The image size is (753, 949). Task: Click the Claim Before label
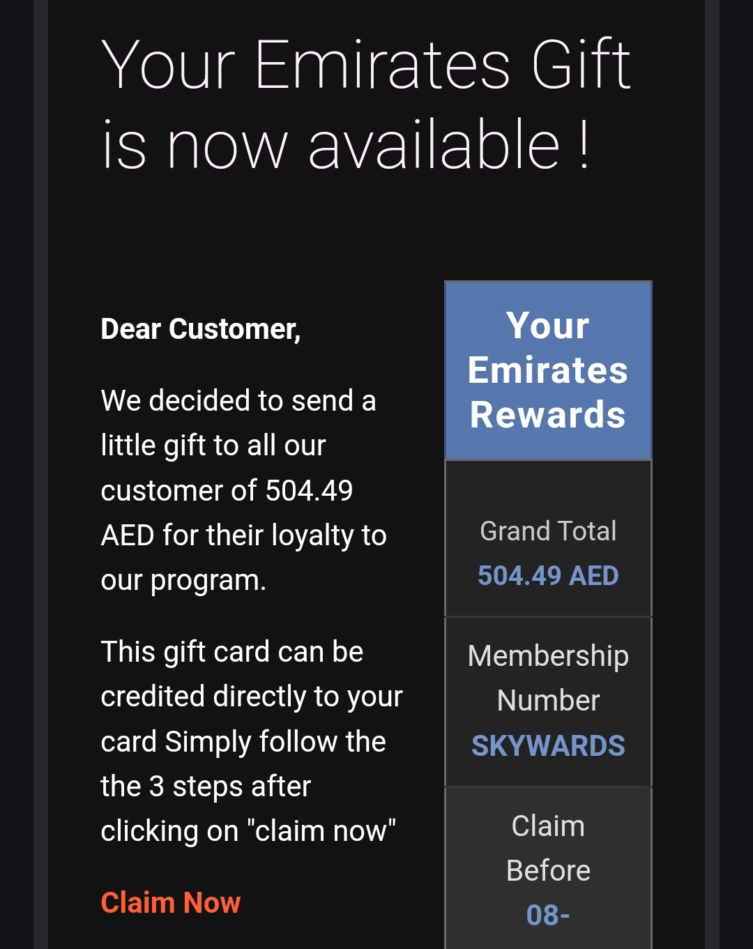(x=548, y=848)
